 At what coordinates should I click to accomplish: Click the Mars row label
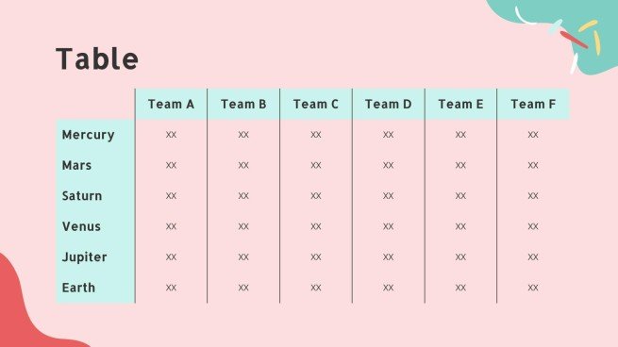pos(76,165)
